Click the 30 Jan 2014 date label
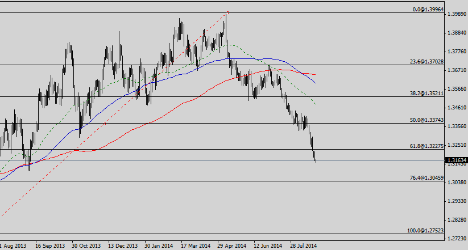 coord(159,246)
